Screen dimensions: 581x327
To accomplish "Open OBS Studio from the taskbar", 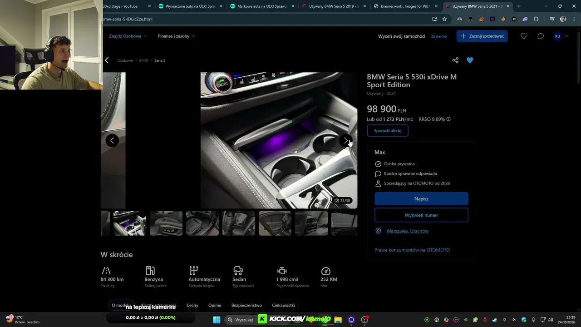I will point(364,320).
